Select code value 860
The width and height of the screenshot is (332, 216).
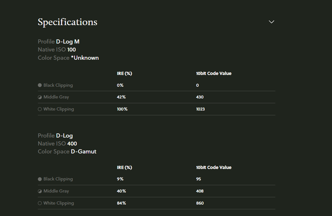pyautogui.click(x=200, y=203)
